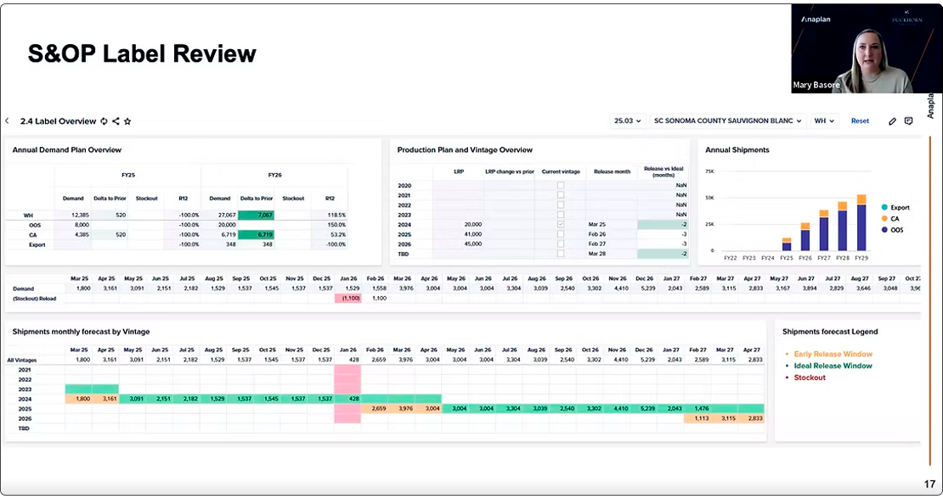Screen dimensions: 943x499
Task: Select the FY26 header in Demand Plan
Action: [x=274, y=175]
